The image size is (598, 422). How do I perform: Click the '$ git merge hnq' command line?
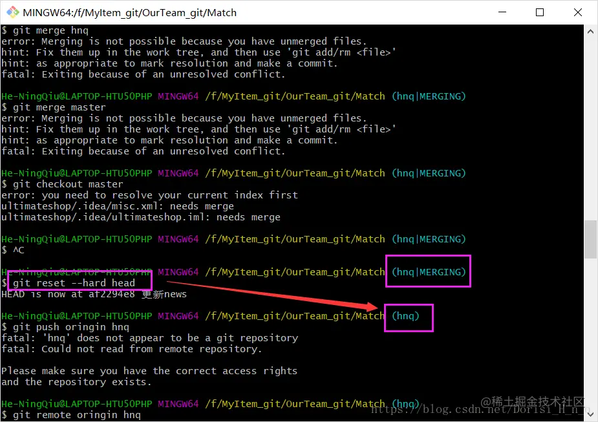click(x=45, y=30)
